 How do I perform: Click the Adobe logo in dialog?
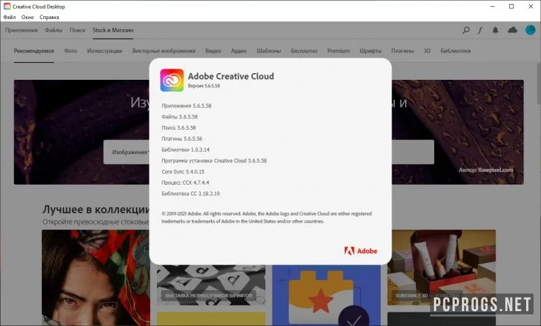coord(360,251)
